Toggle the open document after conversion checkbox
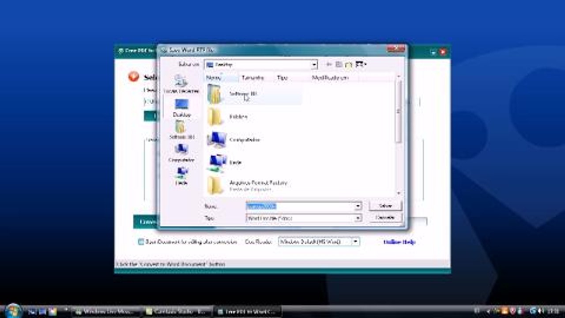This screenshot has height=318, width=565. [x=141, y=242]
